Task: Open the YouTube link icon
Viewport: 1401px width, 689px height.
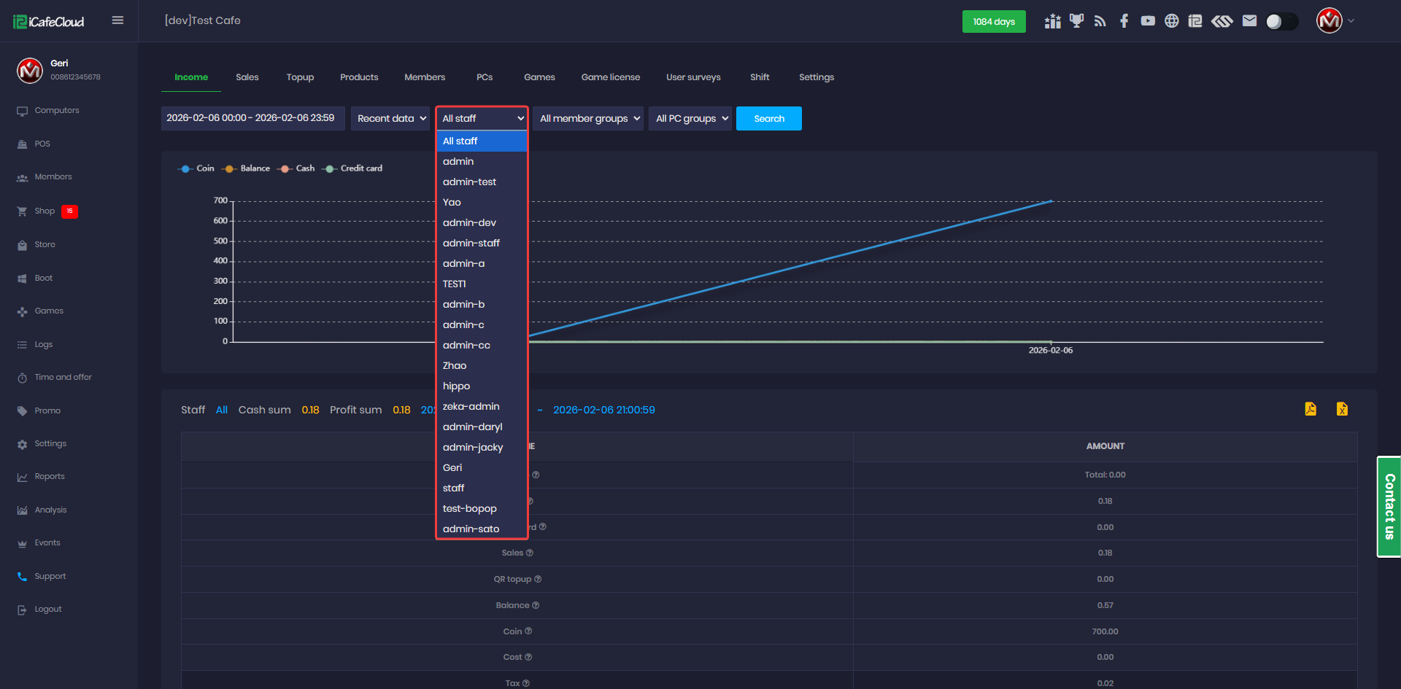Action: coord(1148,21)
